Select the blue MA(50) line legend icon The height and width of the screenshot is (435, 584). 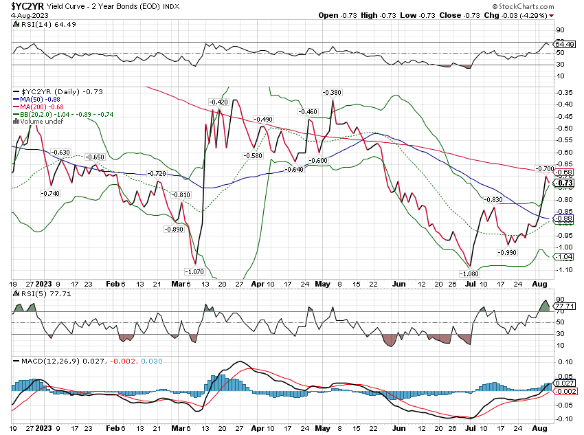click(15, 100)
